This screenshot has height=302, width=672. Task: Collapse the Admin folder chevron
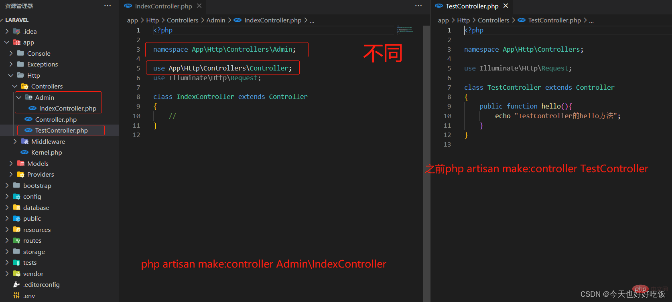point(19,97)
